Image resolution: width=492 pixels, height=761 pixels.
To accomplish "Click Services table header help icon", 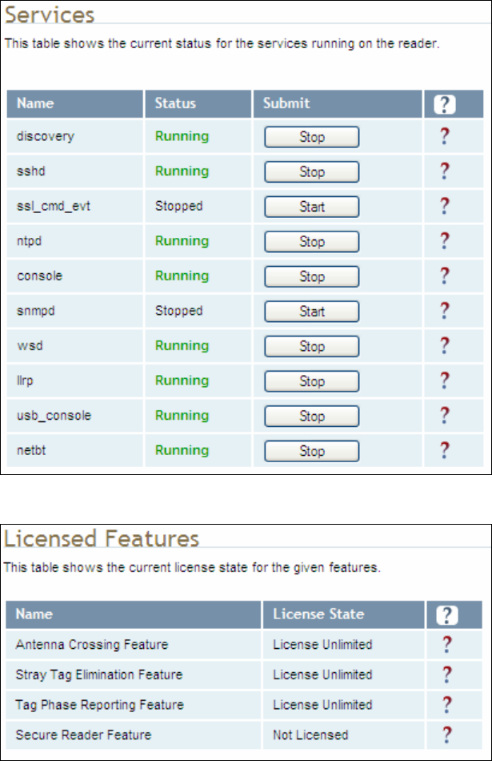I will 445,104.
